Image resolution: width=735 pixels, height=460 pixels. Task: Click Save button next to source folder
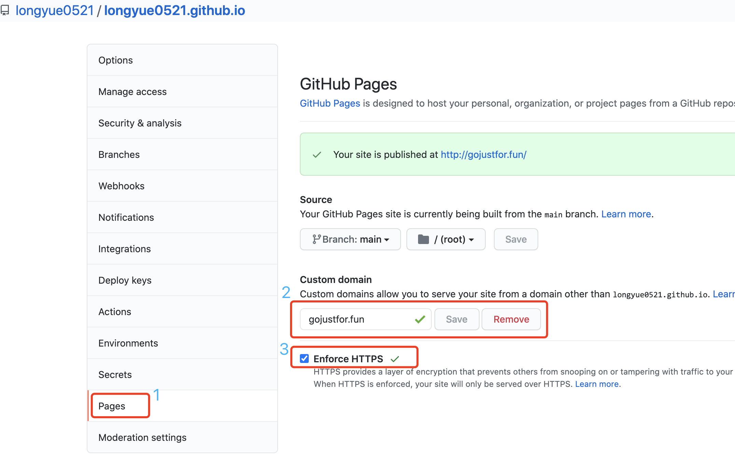coord(516,239)
